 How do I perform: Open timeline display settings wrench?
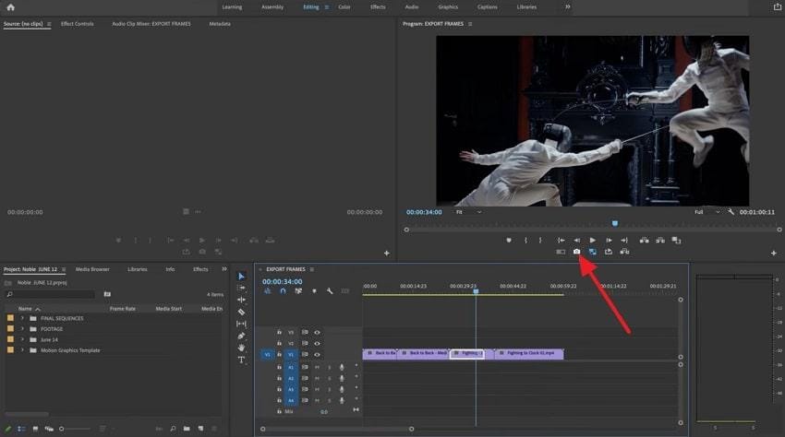click(x=330, y=291)
